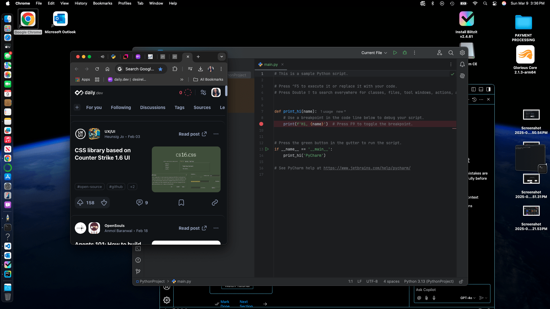Click the #open-source tag filter on the post
This screenshot has width=550, height=309.
90,186
